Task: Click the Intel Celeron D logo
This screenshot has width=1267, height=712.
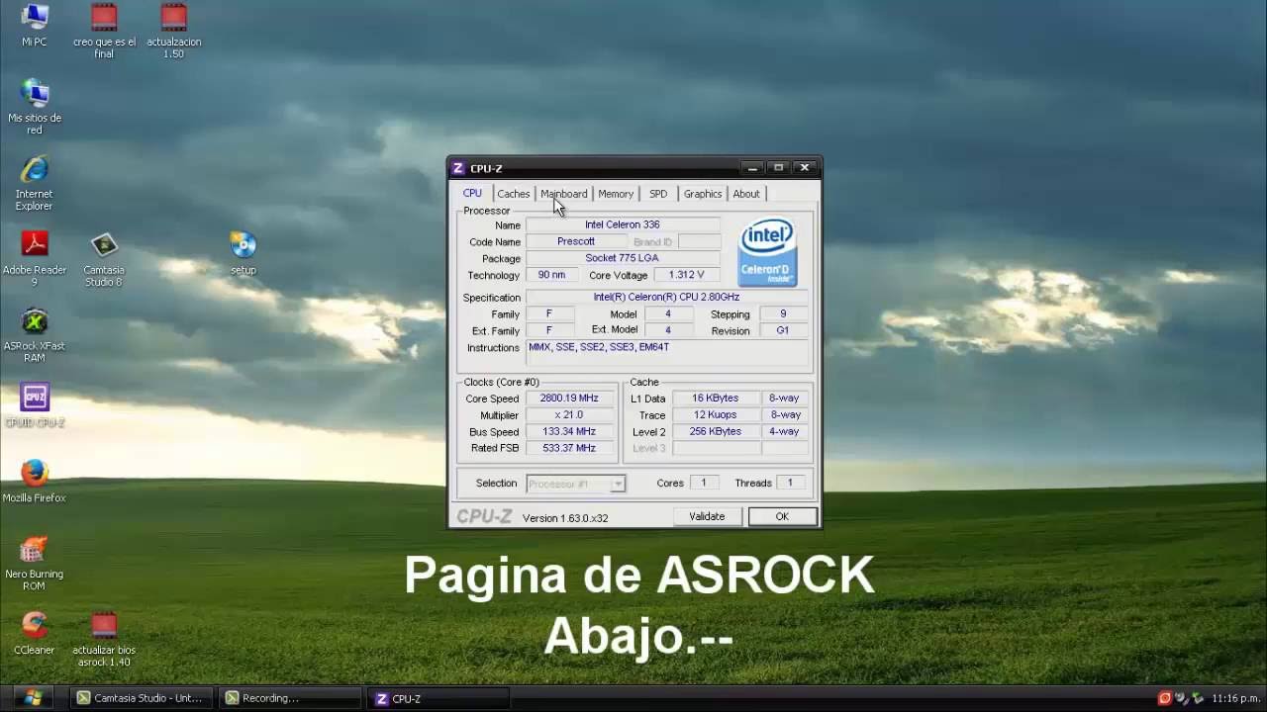Action: (x=767, y=252)
